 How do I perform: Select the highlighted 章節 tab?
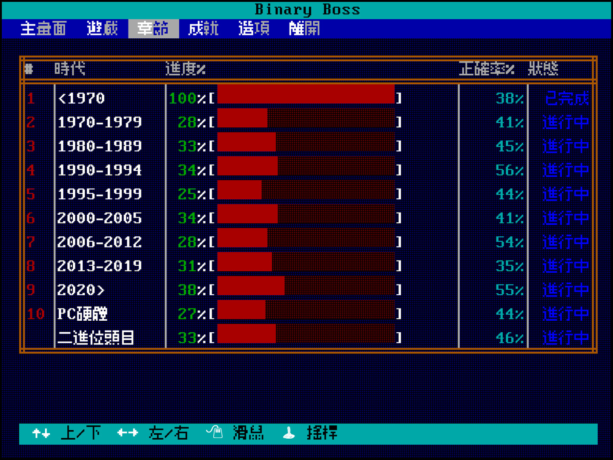click(153, 29)
